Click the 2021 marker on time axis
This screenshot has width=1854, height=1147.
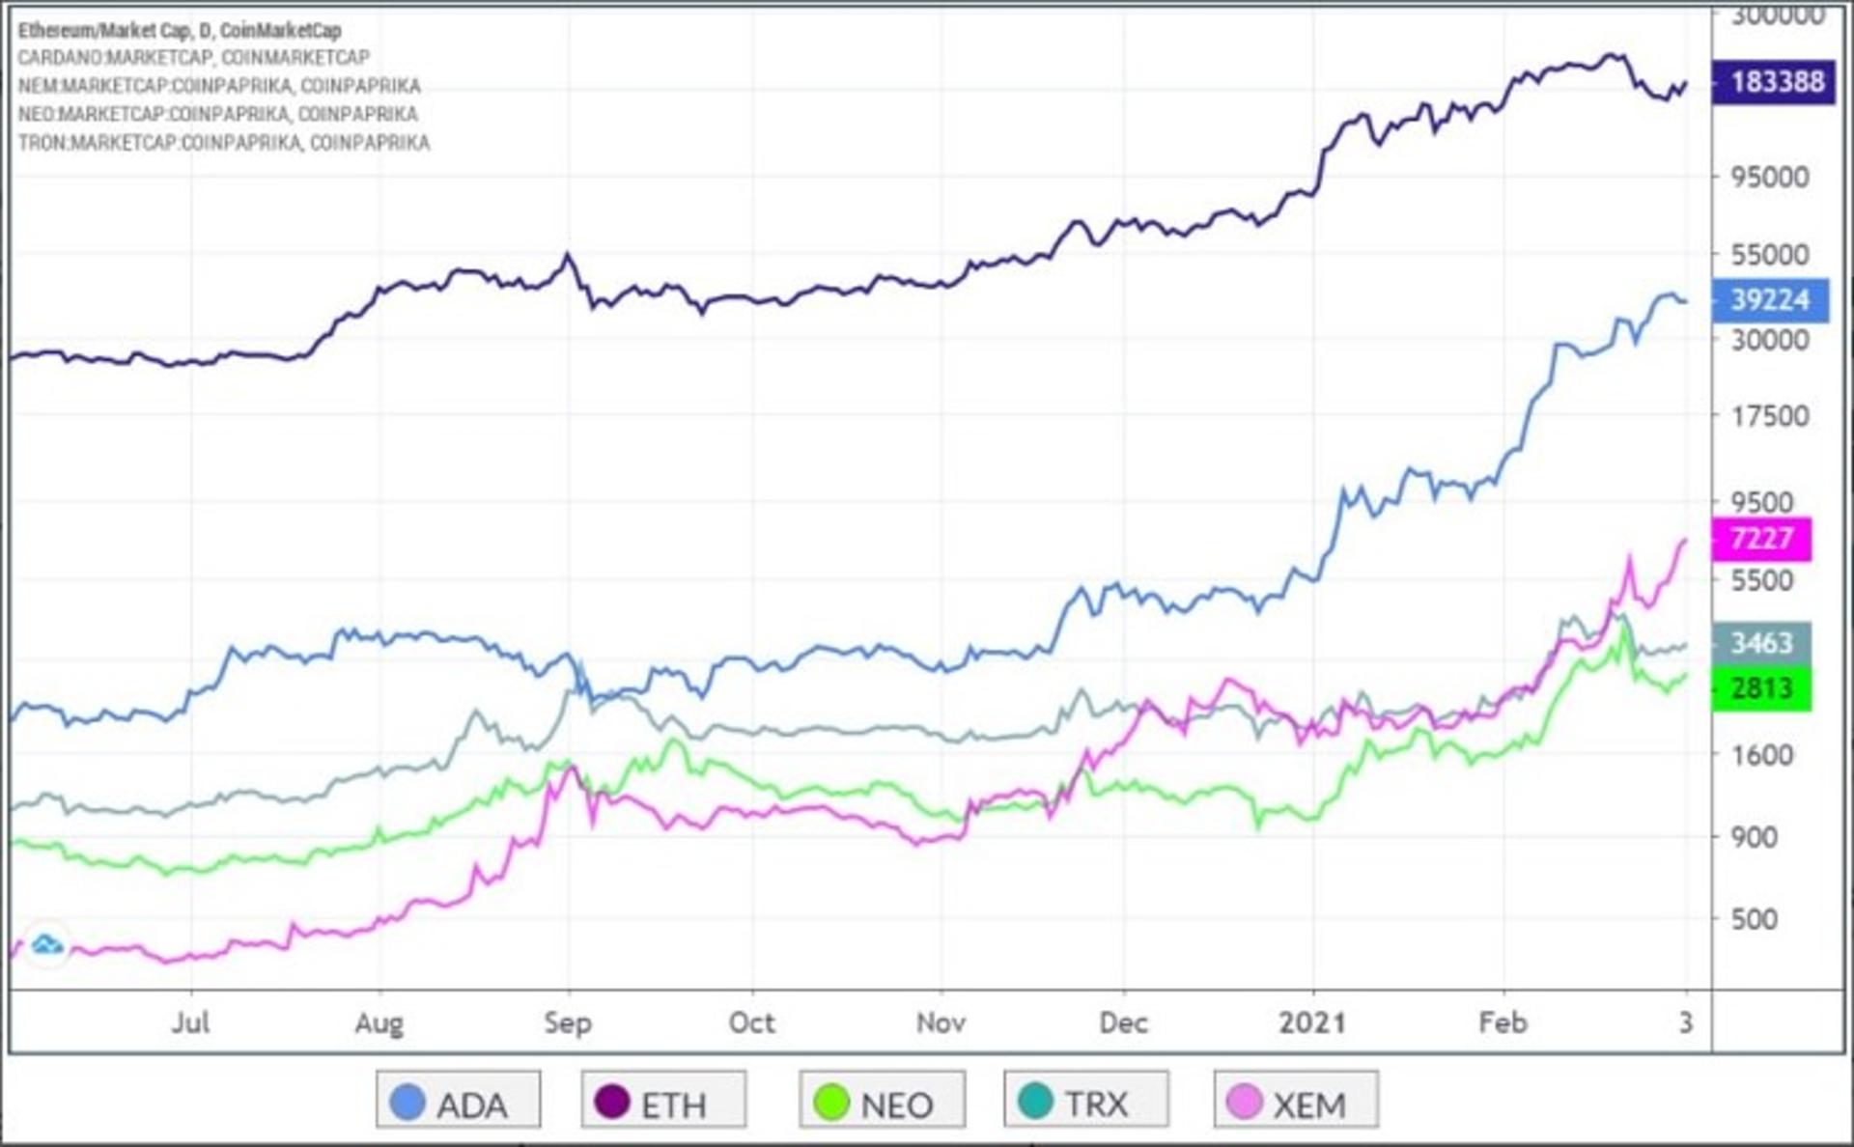click(1312, 1022)
